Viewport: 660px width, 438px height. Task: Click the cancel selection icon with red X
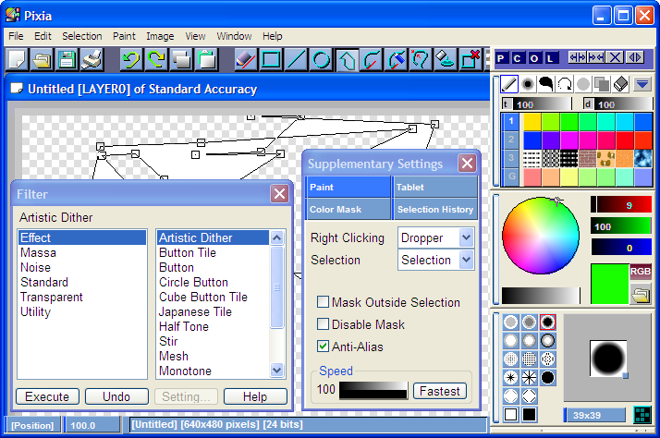[471, 59]
